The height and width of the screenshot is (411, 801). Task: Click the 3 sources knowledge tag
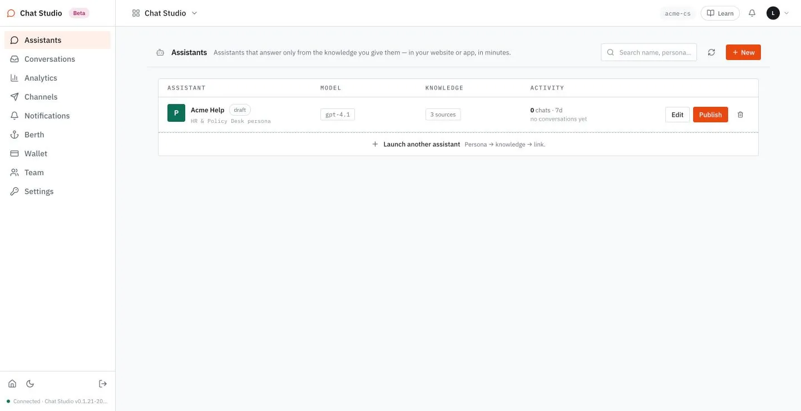pos(443,115)
